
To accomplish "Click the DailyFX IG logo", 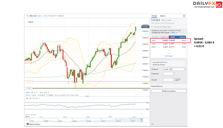I will pyautogui.click(x=208, y=5).
